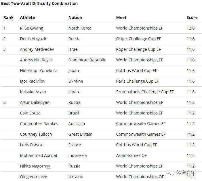Image resolution: width=202 pixels, height=181 pixels.
Task: Click Oleg Verniaiev's name
Action: [x=33, y=177]
